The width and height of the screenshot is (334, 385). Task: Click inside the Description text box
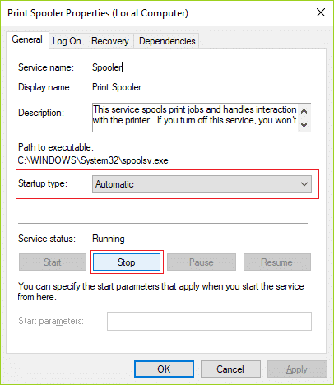[x=195, y=117]
